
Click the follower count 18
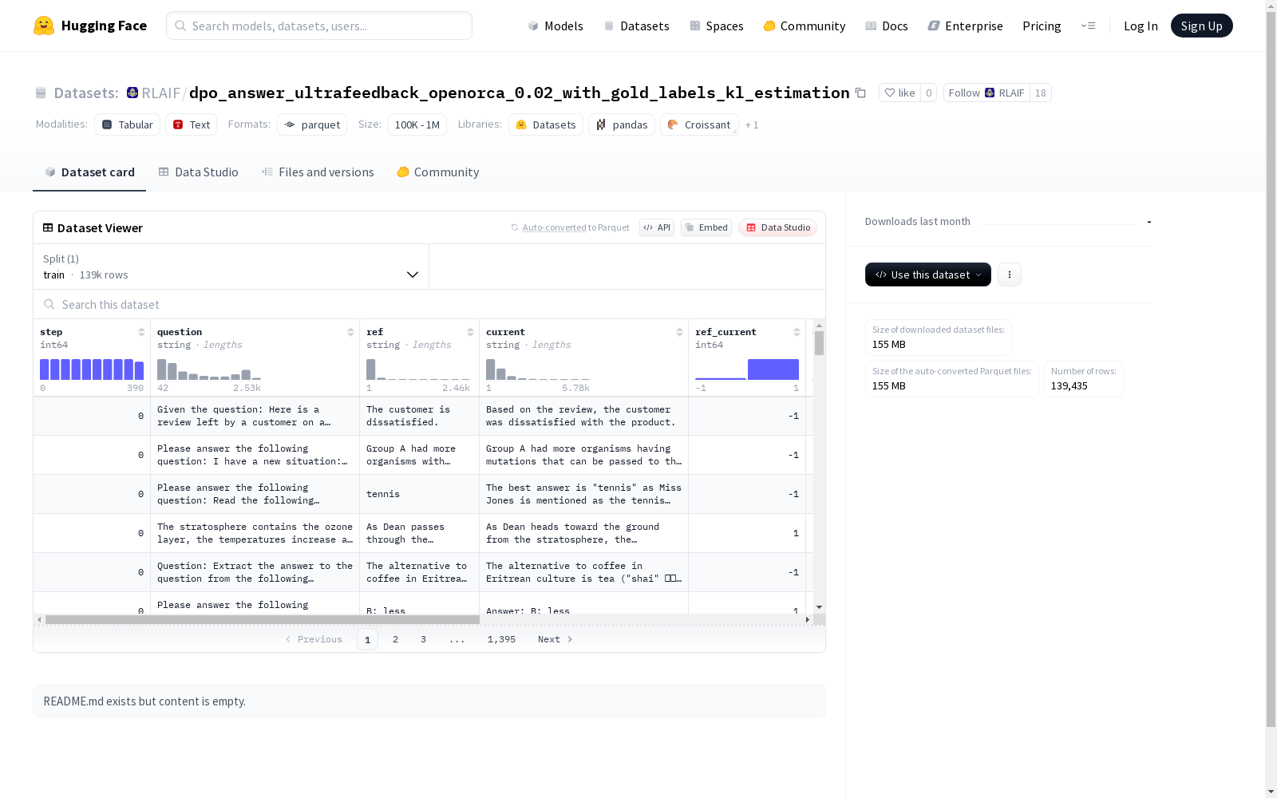[x=1041, y=93]
